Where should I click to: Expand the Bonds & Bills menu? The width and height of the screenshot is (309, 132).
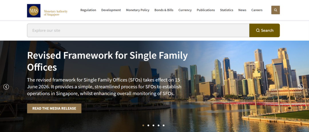click(x=164, y=10)
